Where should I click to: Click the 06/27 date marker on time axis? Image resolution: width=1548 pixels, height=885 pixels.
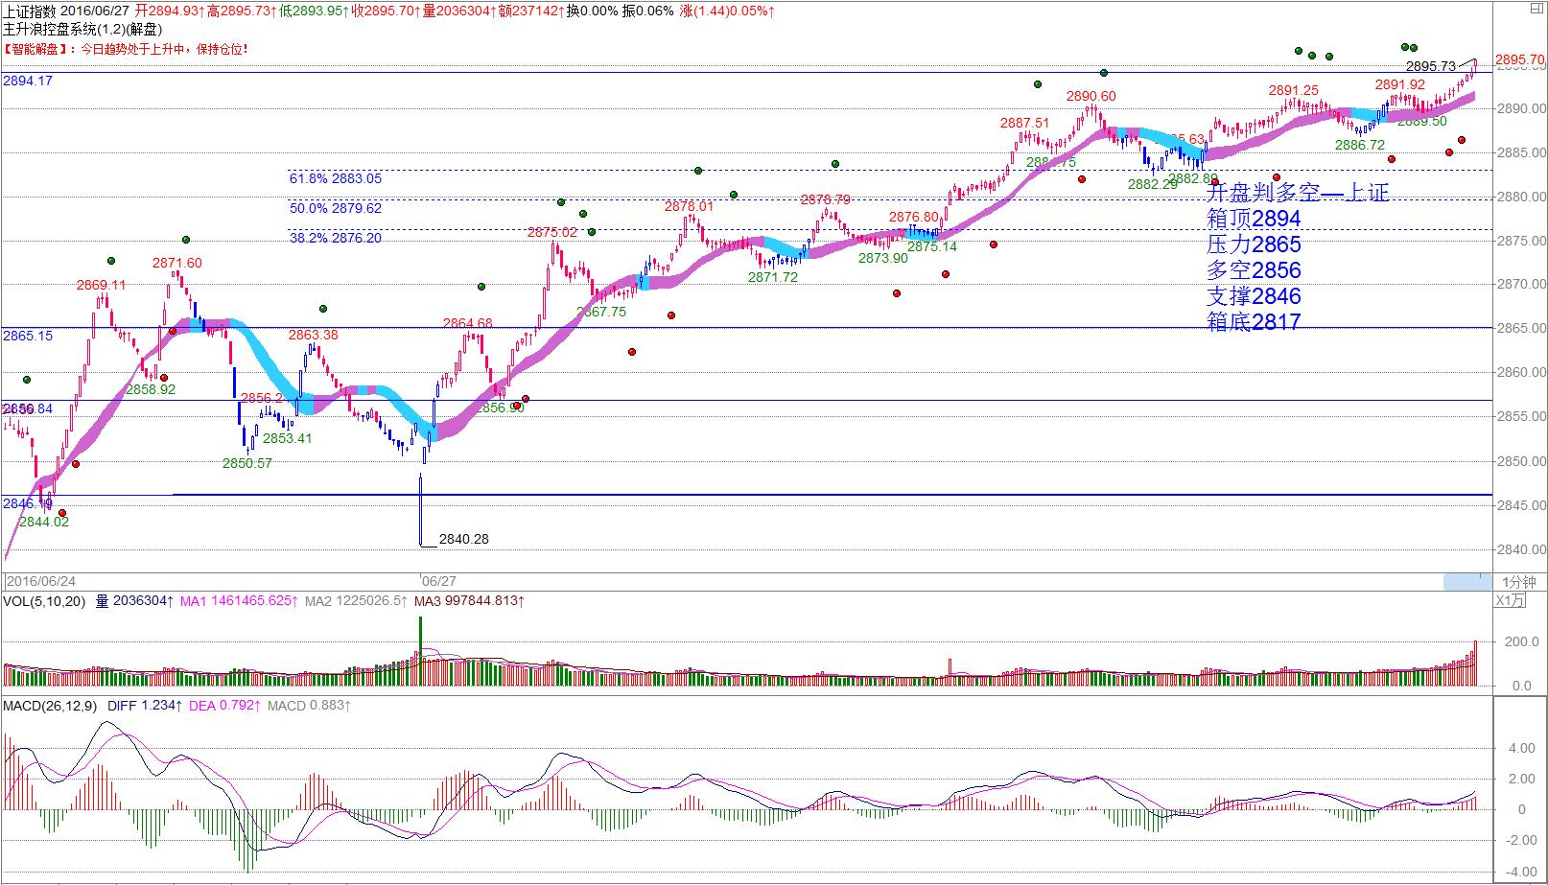point(439,581)
